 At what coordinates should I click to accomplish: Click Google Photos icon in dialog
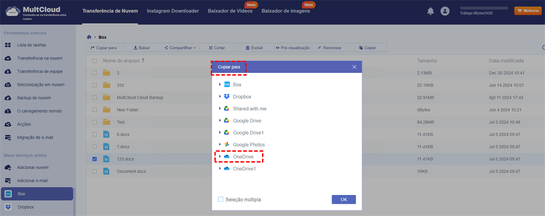[227, 144]
